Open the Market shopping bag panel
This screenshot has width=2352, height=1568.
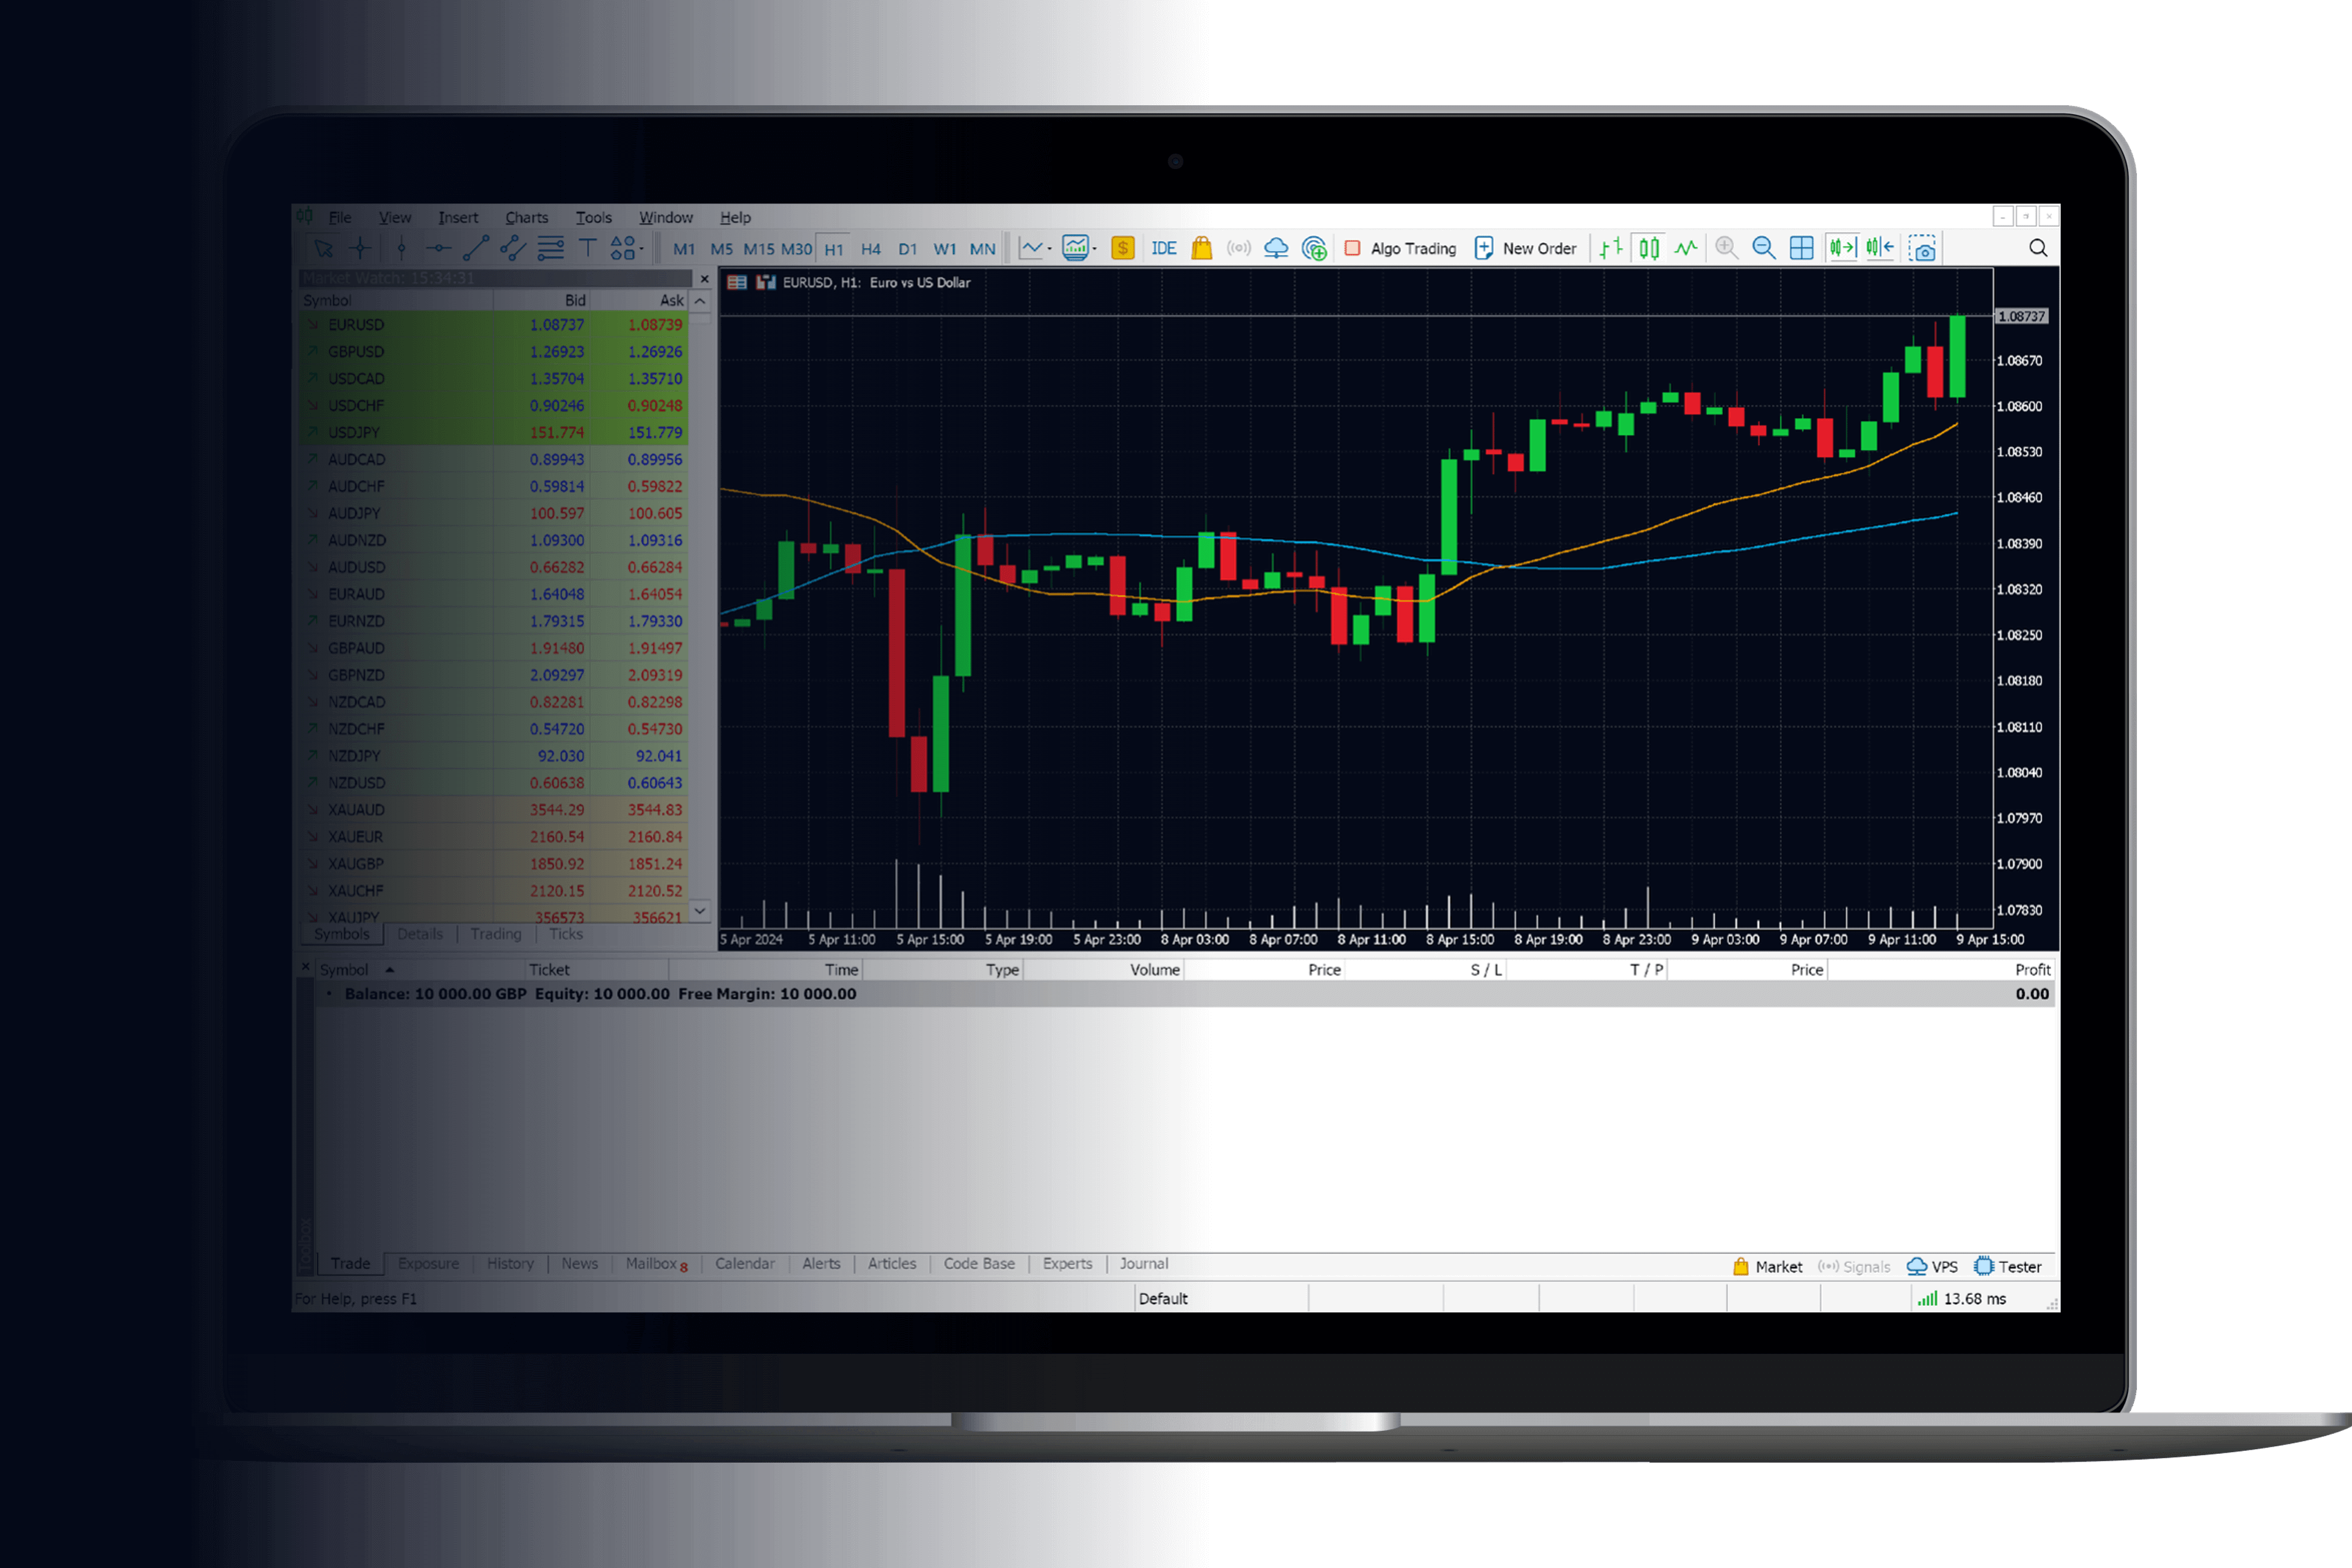click(x=1201, y=248)
